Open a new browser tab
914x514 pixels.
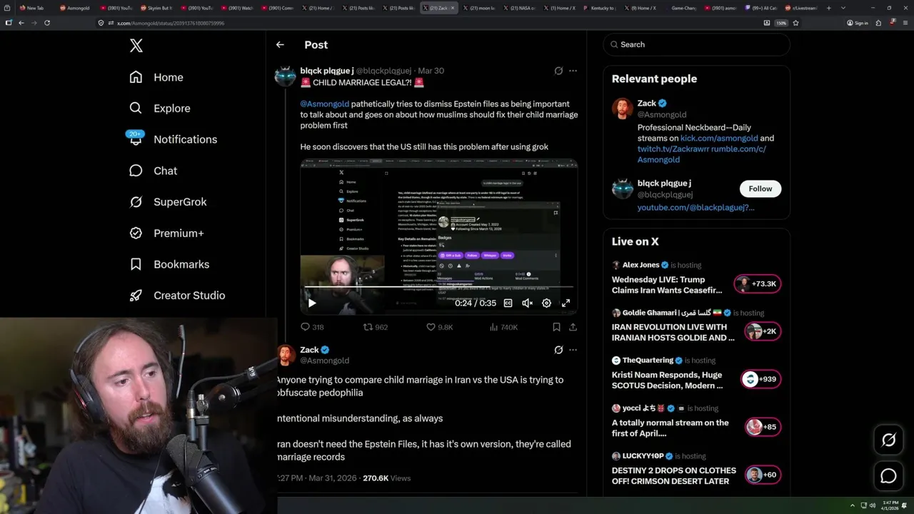coord(828,8)
